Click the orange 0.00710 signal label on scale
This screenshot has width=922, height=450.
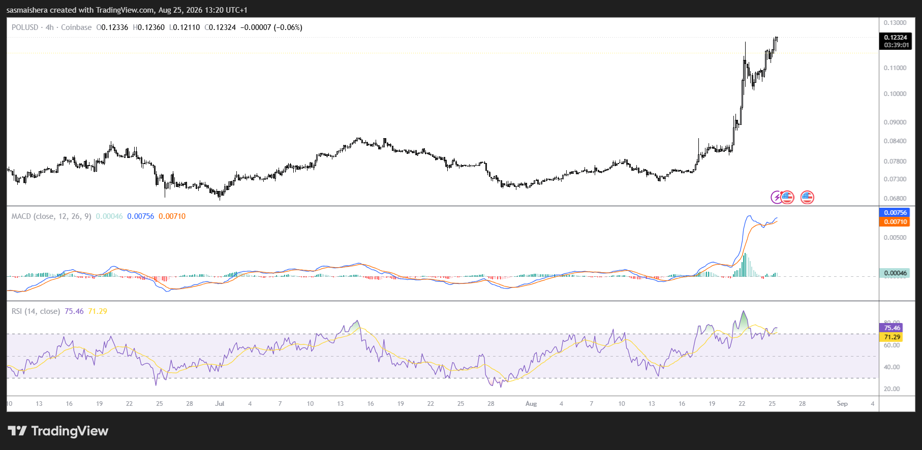[x=895, y=222]
